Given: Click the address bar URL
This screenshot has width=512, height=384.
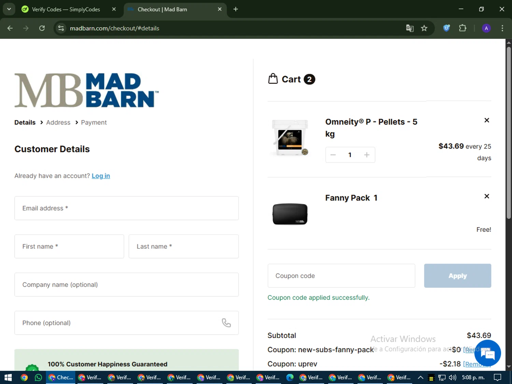Looking at the screenshot, I should pyautogui.click(x=115, y=28).
